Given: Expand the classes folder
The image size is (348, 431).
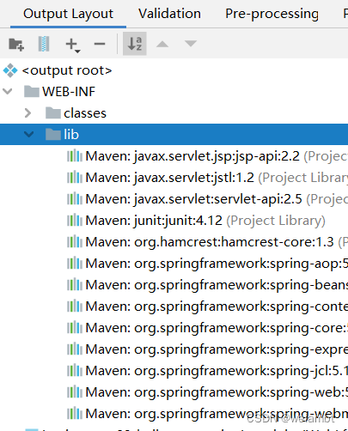Looking at the screenshot, I should (28, 113).
